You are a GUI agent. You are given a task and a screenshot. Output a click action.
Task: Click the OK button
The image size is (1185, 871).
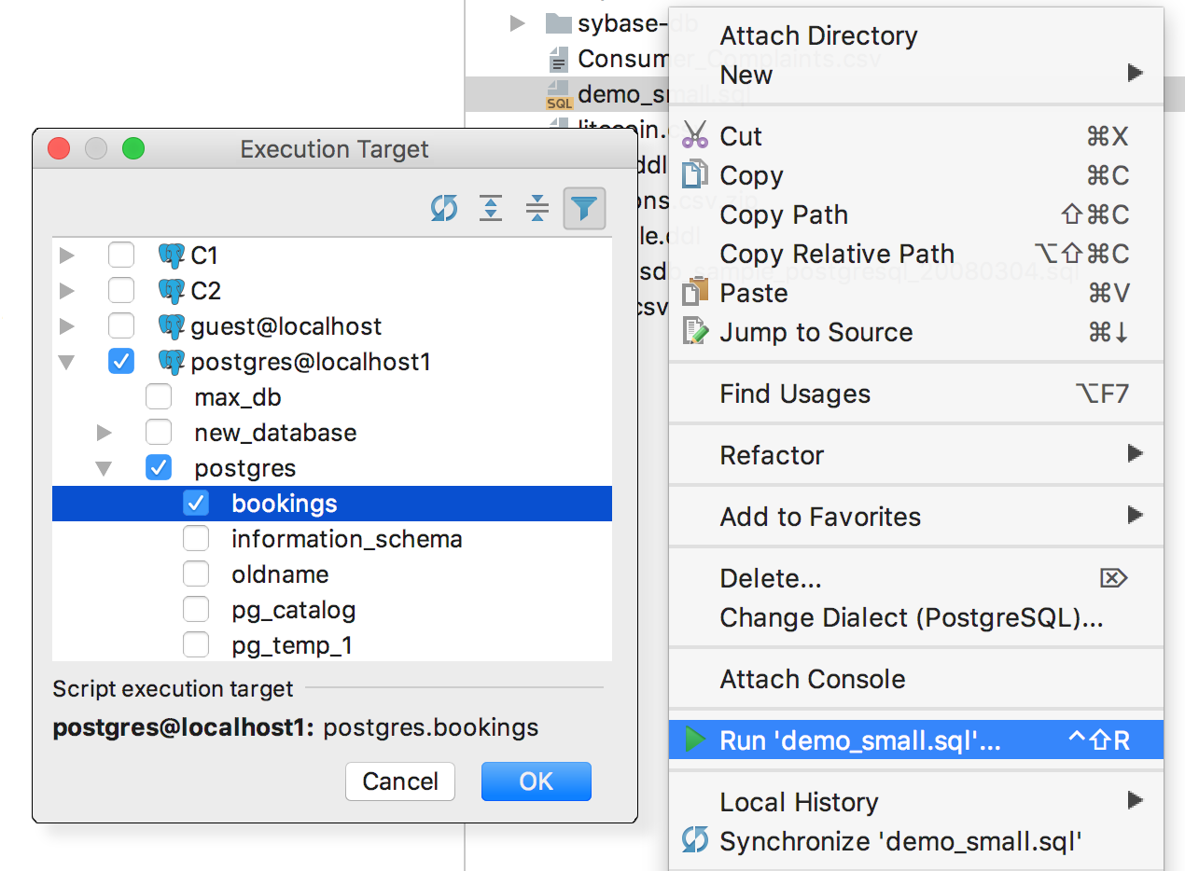coord(537,781)
